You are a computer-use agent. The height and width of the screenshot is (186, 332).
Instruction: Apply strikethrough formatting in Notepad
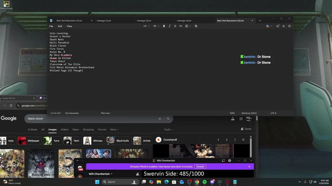(175, 26)
